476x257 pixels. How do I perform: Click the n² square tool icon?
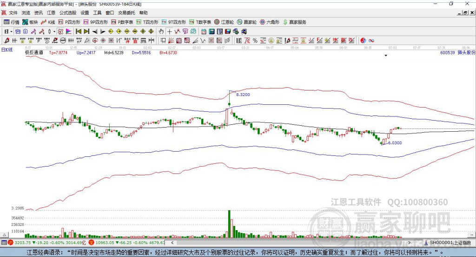click(x=79, y=40)
